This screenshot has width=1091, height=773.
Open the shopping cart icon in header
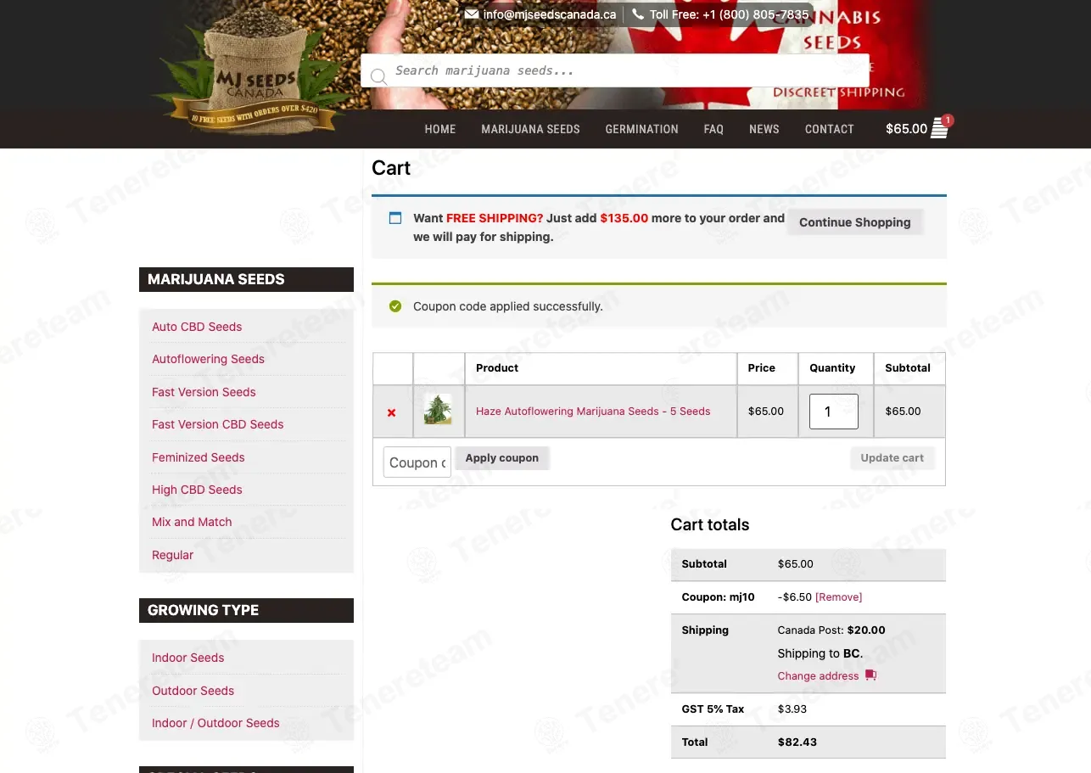point(939,128)
